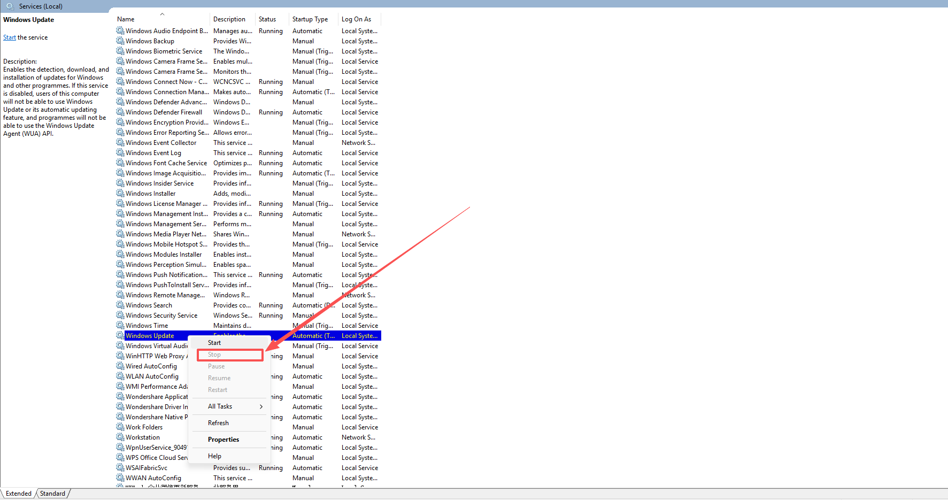Screen dimensions: 948x500
Task: Expand the All Tasks submenu arrow
Action: pyautogui.click(x=261, y=406)
